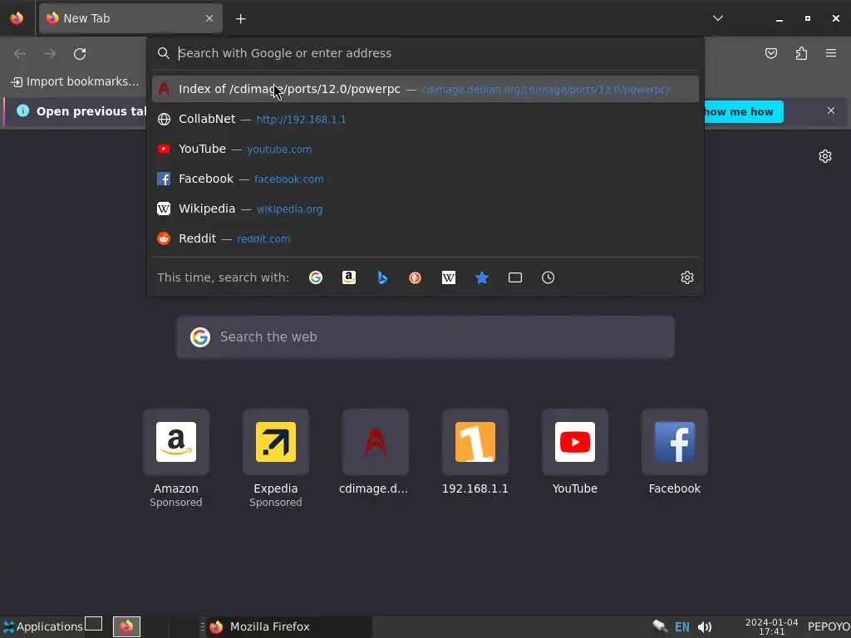Click the forward navigation arrow

[50, 54]
